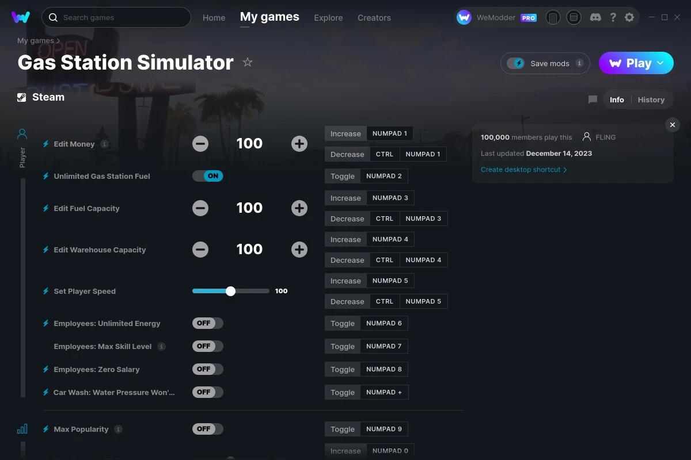Adjust the Set Player Speed slider
This screenshot has height=460, width=691.
[230, 291]
